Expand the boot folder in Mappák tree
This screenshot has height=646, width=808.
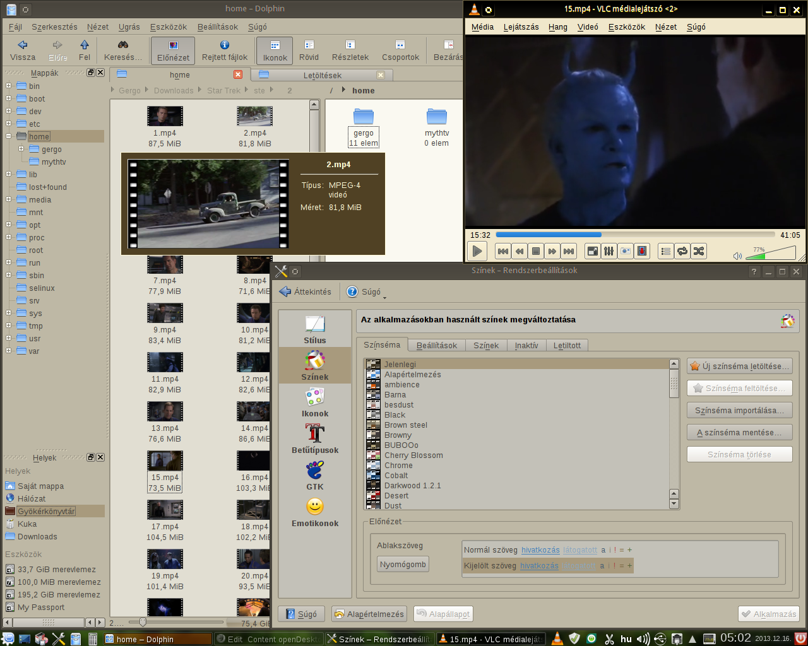coord(8,98)
